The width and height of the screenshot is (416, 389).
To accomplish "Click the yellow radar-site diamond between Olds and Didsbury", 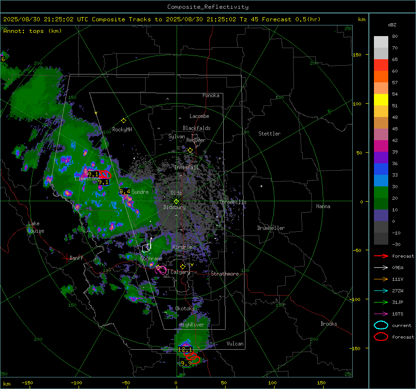I will coord(176,202).
